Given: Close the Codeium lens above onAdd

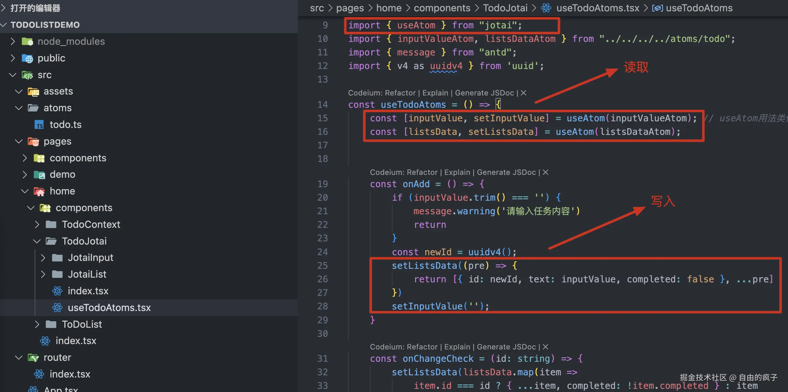Looking at the screenshot, I should coord(546,172).
